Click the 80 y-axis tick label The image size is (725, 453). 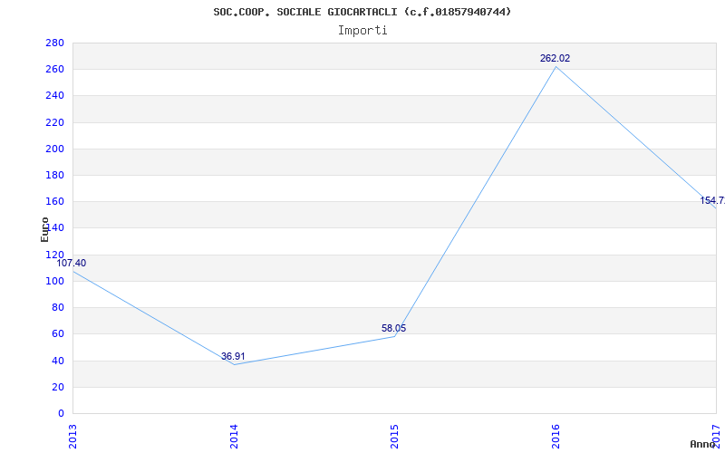[58, 307]
